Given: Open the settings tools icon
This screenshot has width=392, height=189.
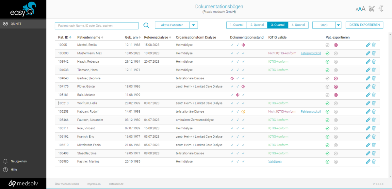Looking at the screenshot, I should [x=371, y=9].
